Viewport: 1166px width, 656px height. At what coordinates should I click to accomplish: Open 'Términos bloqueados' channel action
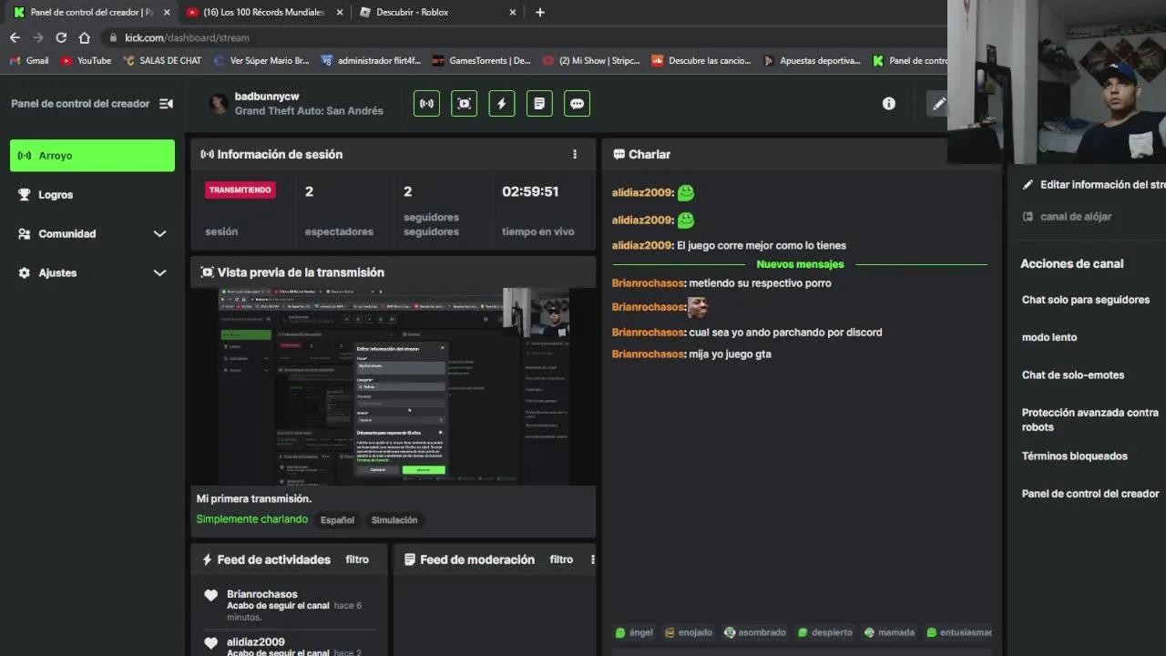click(1074, 456)
